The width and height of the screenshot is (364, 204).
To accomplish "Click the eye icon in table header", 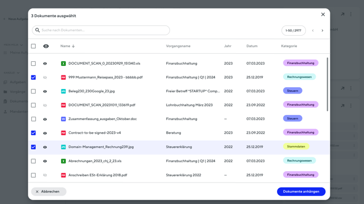I will click(46, 46).
